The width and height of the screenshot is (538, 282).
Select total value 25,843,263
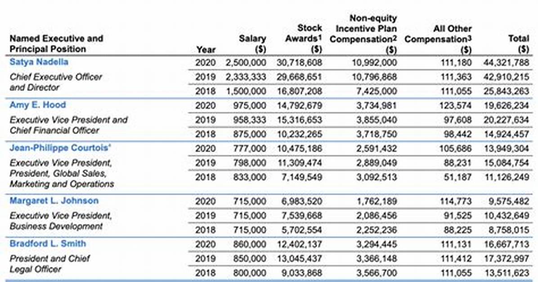click(x=507, y=91)
